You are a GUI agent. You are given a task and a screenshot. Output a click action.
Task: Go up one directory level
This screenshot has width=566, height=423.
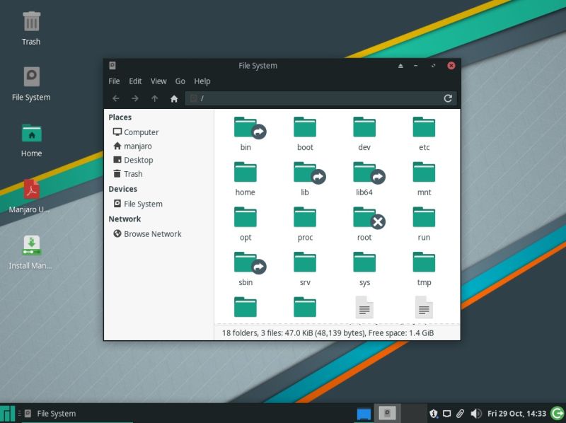154,98
